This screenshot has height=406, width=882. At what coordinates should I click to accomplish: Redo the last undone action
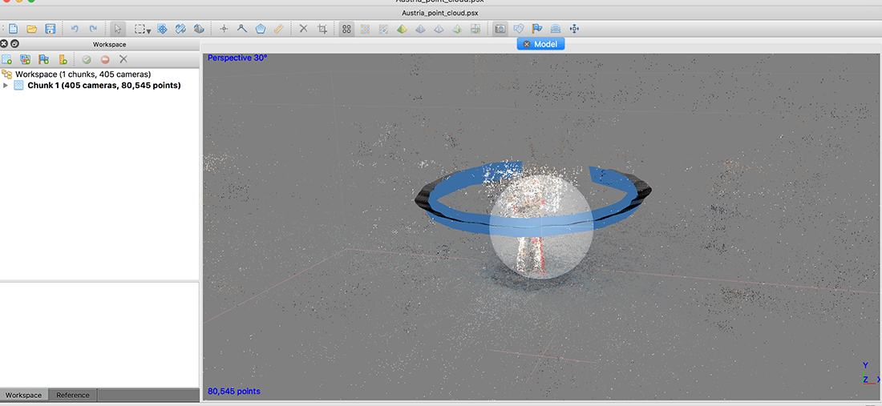93,29
